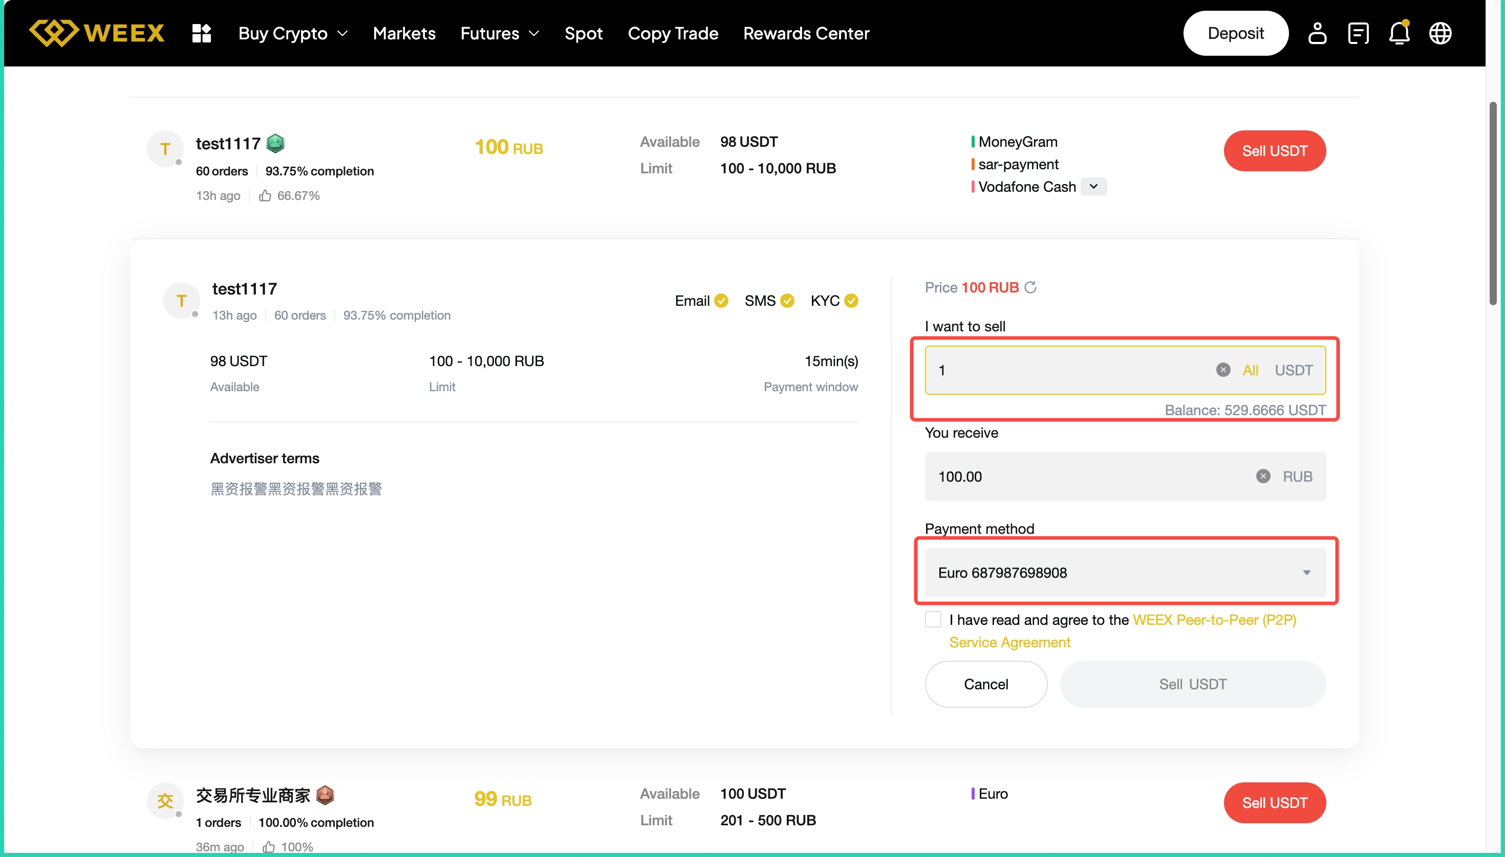This screenshot has width=1505, height=857.
Task: Open the language globe icon
Action: click(1440, 33)
